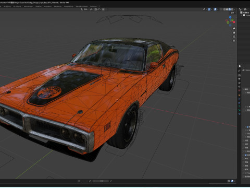Viewport: 250px width, 188px height.
Task: Open the transform pivot point menu
Action: pos(92,9)
